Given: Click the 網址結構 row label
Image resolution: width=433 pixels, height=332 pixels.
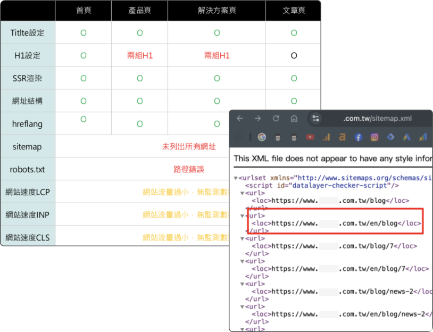Looking at the screenshot, I should 27,101.
